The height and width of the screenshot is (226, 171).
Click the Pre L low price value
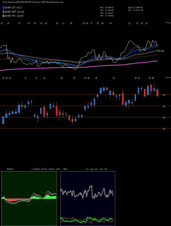(x=107, y=13)
